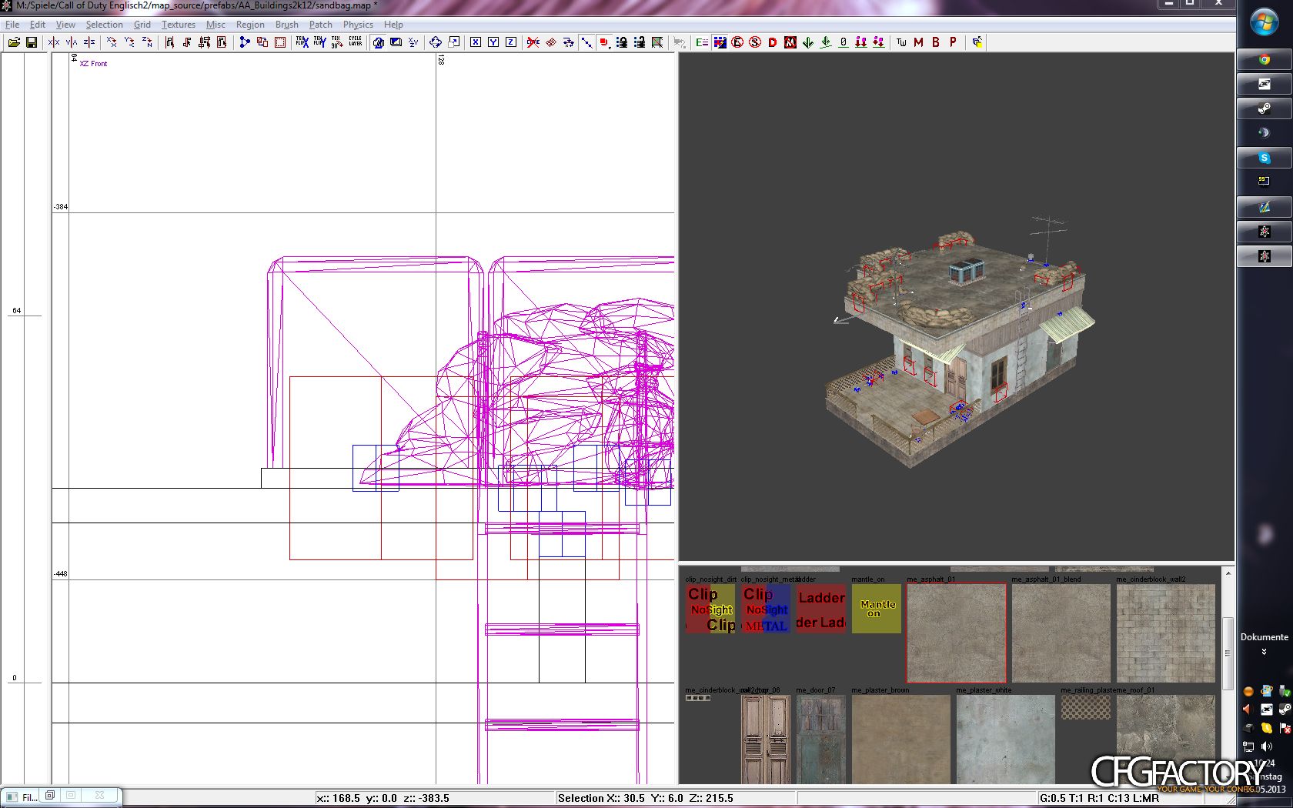Click the dark red P toolbar icon
The height and width of the screenshot is (808, 1293).
pyautogui.click(x=954, y=42)
